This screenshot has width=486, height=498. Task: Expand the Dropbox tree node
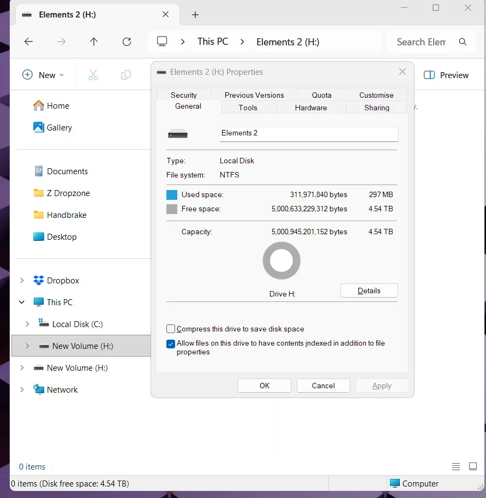[x=22, y=281]
